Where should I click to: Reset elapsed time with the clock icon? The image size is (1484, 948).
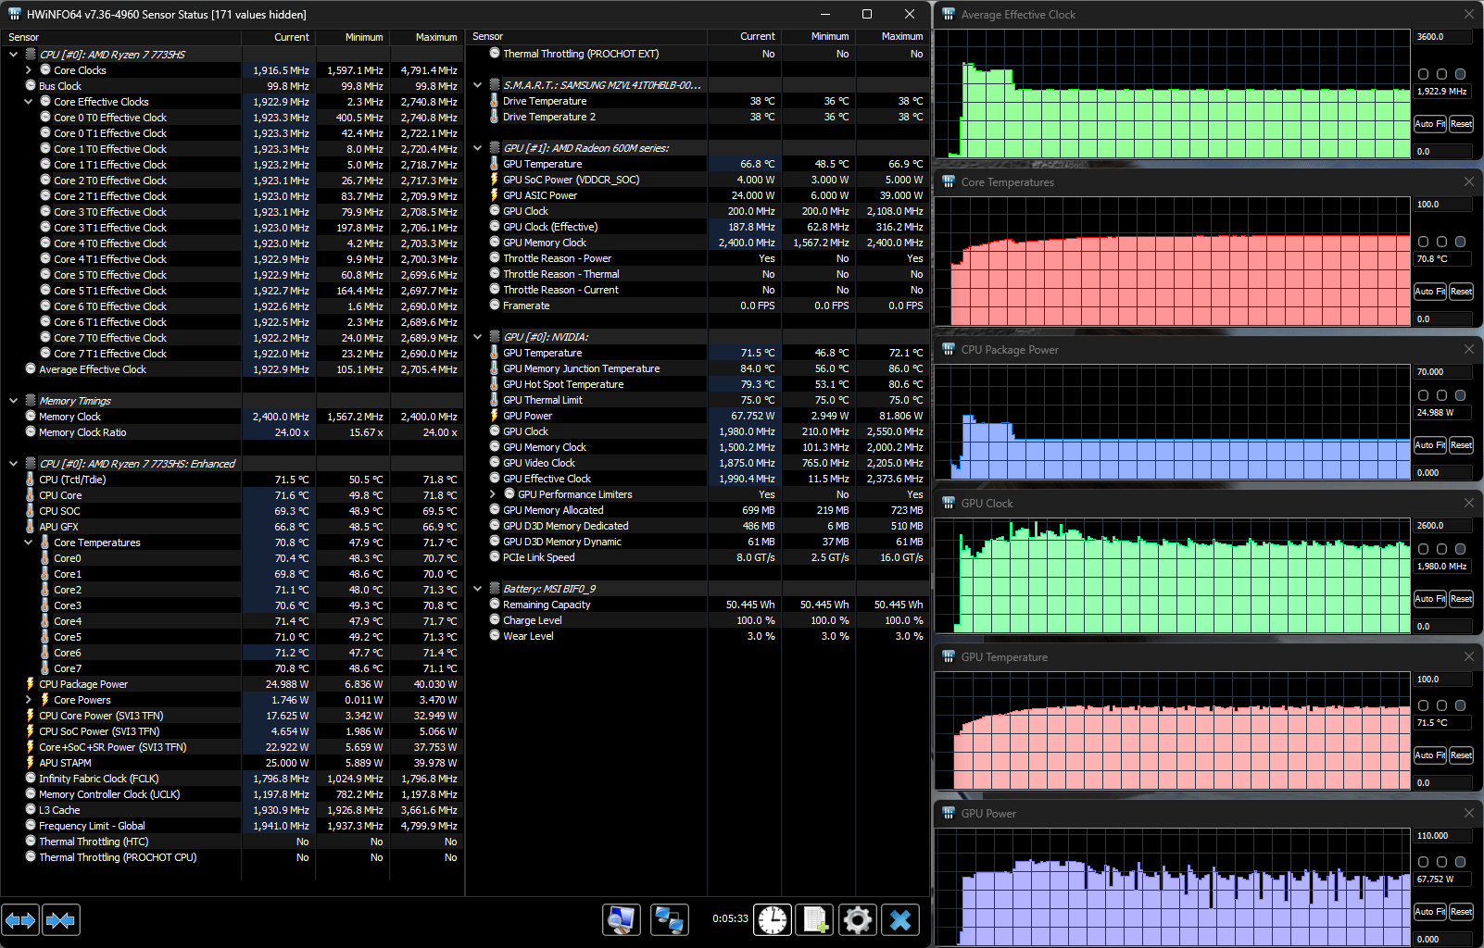[x=773, y=920]
